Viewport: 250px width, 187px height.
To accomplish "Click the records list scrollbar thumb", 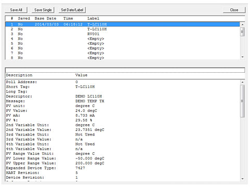I will pyautogui.click(x=242, y=32).
